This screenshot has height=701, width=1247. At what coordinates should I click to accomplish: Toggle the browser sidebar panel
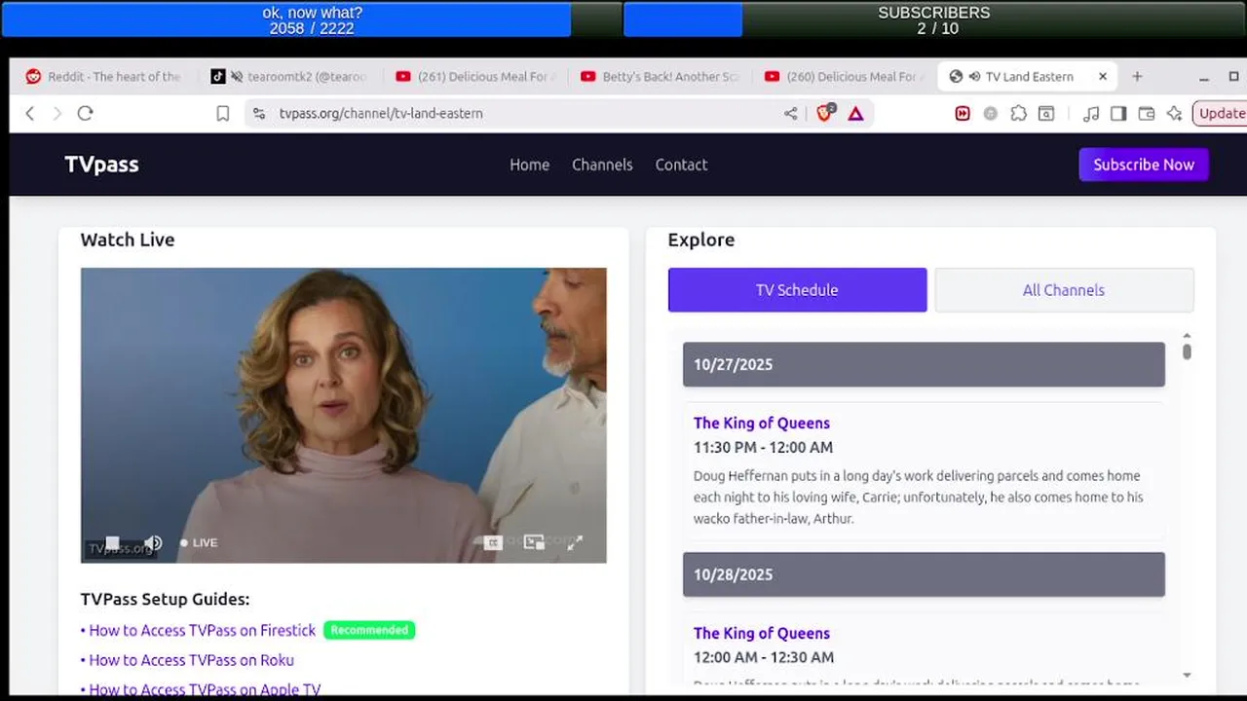pyautogui.click(x=1118, y=113)
